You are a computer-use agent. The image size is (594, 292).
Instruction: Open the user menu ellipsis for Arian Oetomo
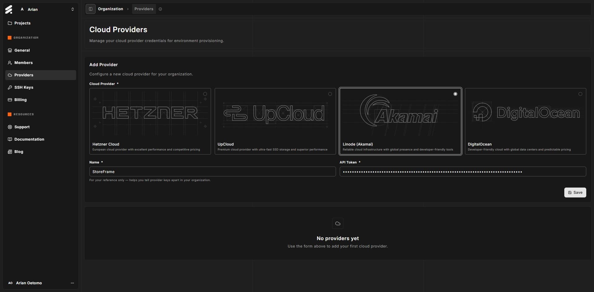pos(72,283)
